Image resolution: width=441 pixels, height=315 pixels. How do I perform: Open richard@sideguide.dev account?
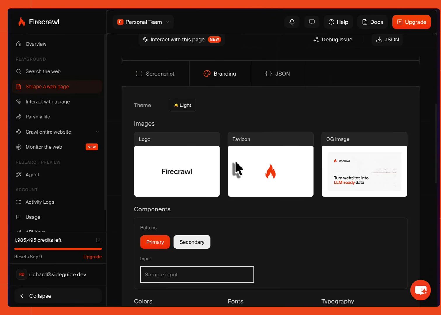(58, 275)
